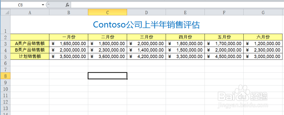Select row 12 header
Viewport: 284px width, 115px height.
[x=5, y=102]
